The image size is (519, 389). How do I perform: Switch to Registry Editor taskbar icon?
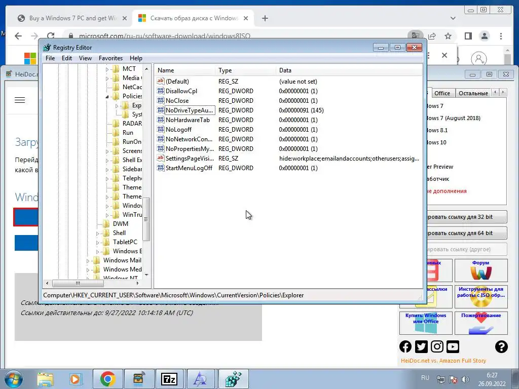click(x=233, y=379)
